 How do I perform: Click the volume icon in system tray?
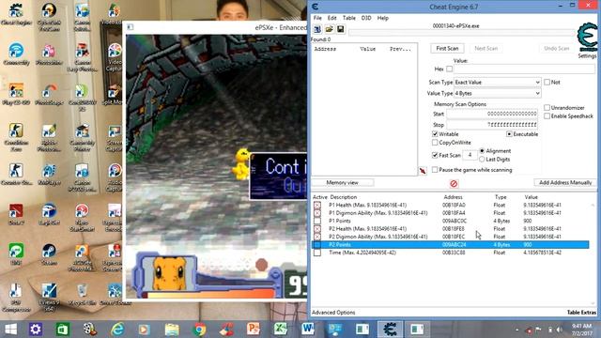(560, 330)
